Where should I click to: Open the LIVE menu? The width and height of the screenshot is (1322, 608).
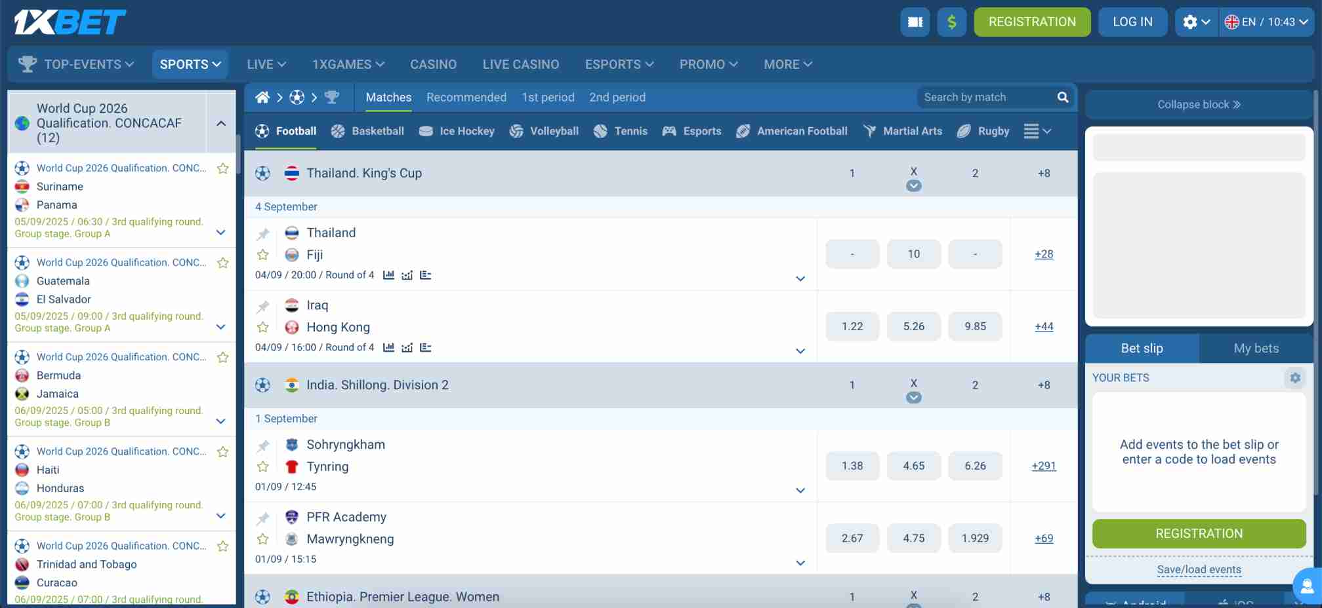pyautogui.click(x=266, y=64)
